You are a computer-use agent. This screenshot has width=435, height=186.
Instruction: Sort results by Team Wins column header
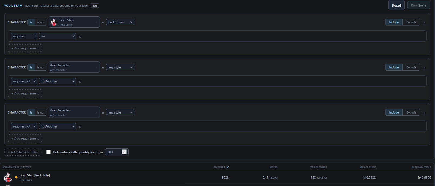click(x=318, y=167)
